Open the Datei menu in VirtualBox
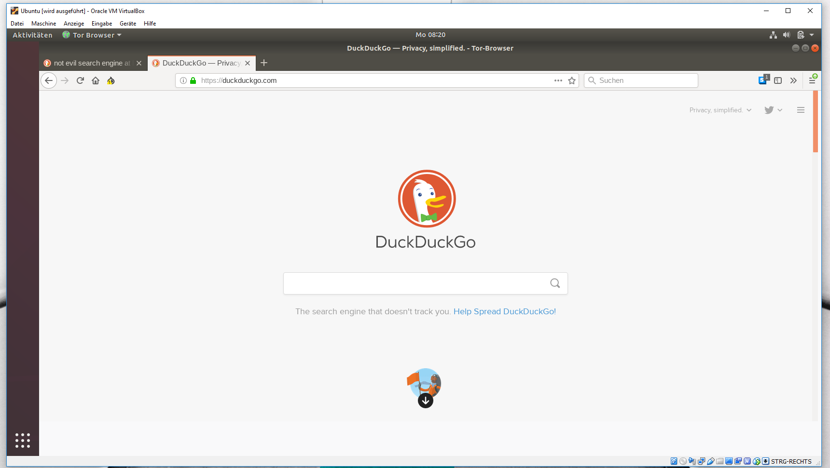The width and height of the screenshot is (830, 468). point(17,23)
